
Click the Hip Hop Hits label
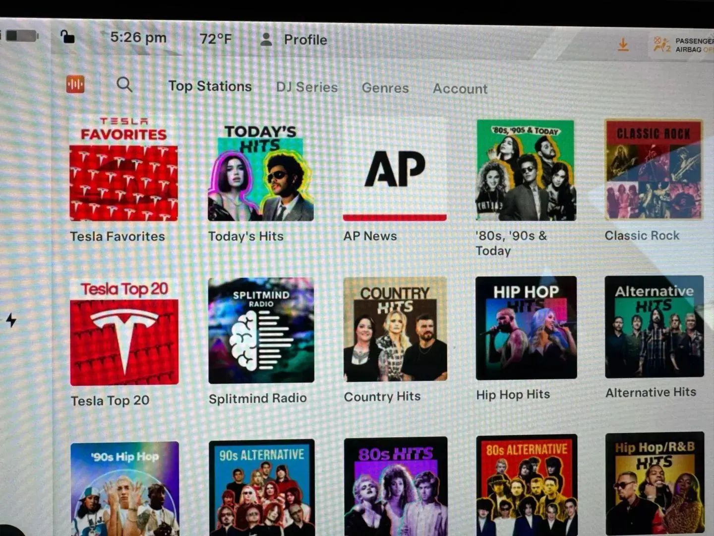513,395
